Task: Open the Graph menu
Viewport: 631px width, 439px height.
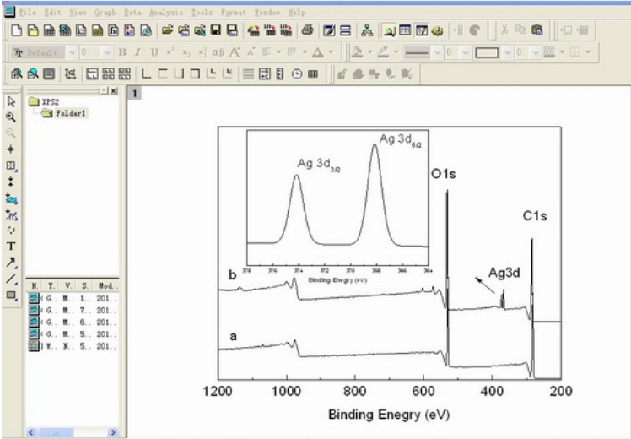Action: pyautogui.click(x=105, y=13)
